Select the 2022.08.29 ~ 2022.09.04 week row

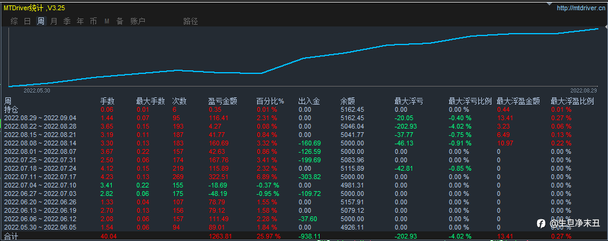click(x=304, y=118)
